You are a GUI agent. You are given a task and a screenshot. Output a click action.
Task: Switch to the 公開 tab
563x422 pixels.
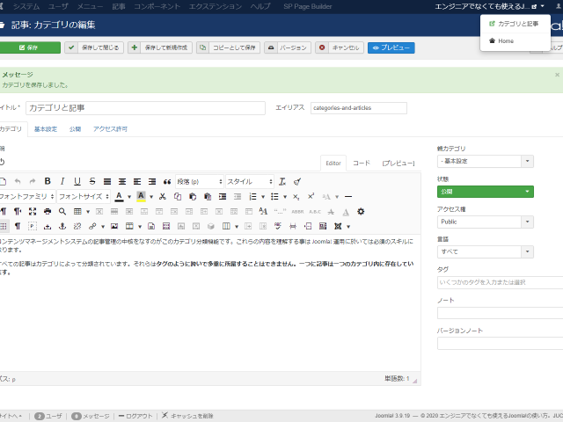click(x=75, y=129)
